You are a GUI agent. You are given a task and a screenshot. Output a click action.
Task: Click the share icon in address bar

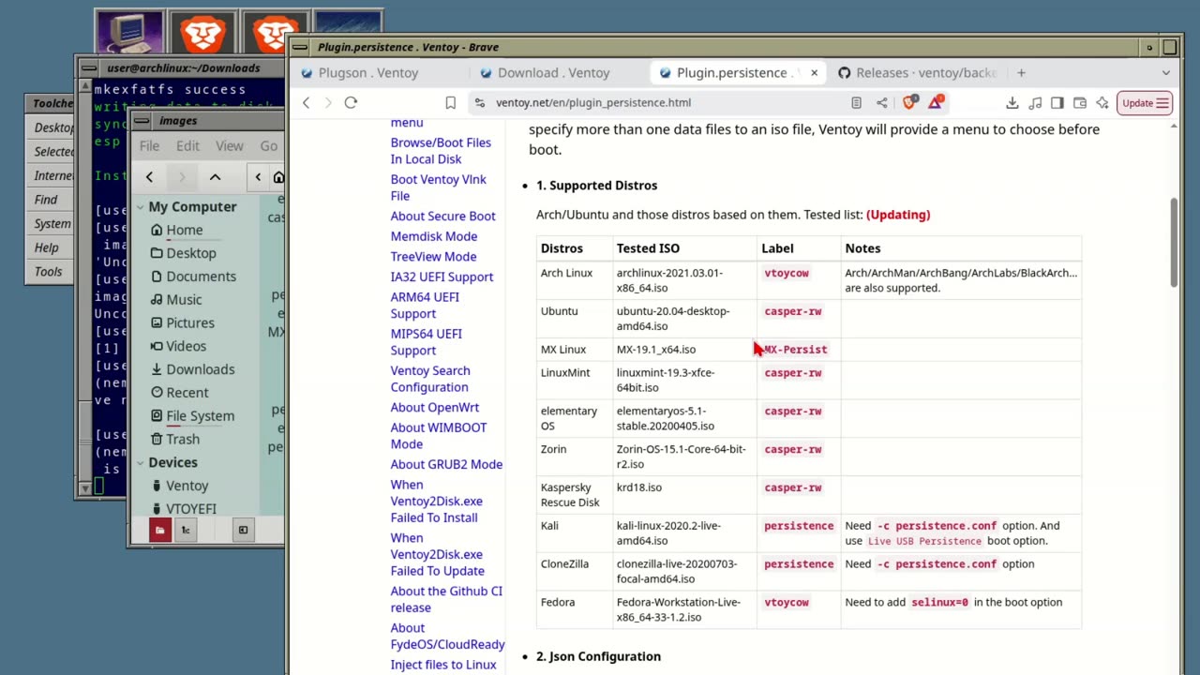(882, 103)
